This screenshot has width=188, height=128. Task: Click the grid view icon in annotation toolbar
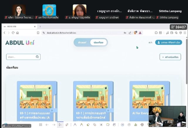pos(41,125)
